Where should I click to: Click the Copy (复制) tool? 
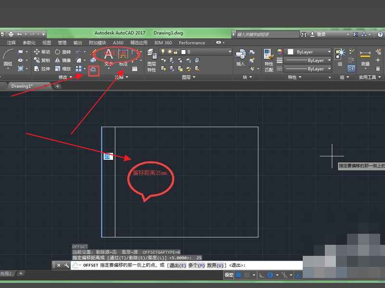(42, 60)
